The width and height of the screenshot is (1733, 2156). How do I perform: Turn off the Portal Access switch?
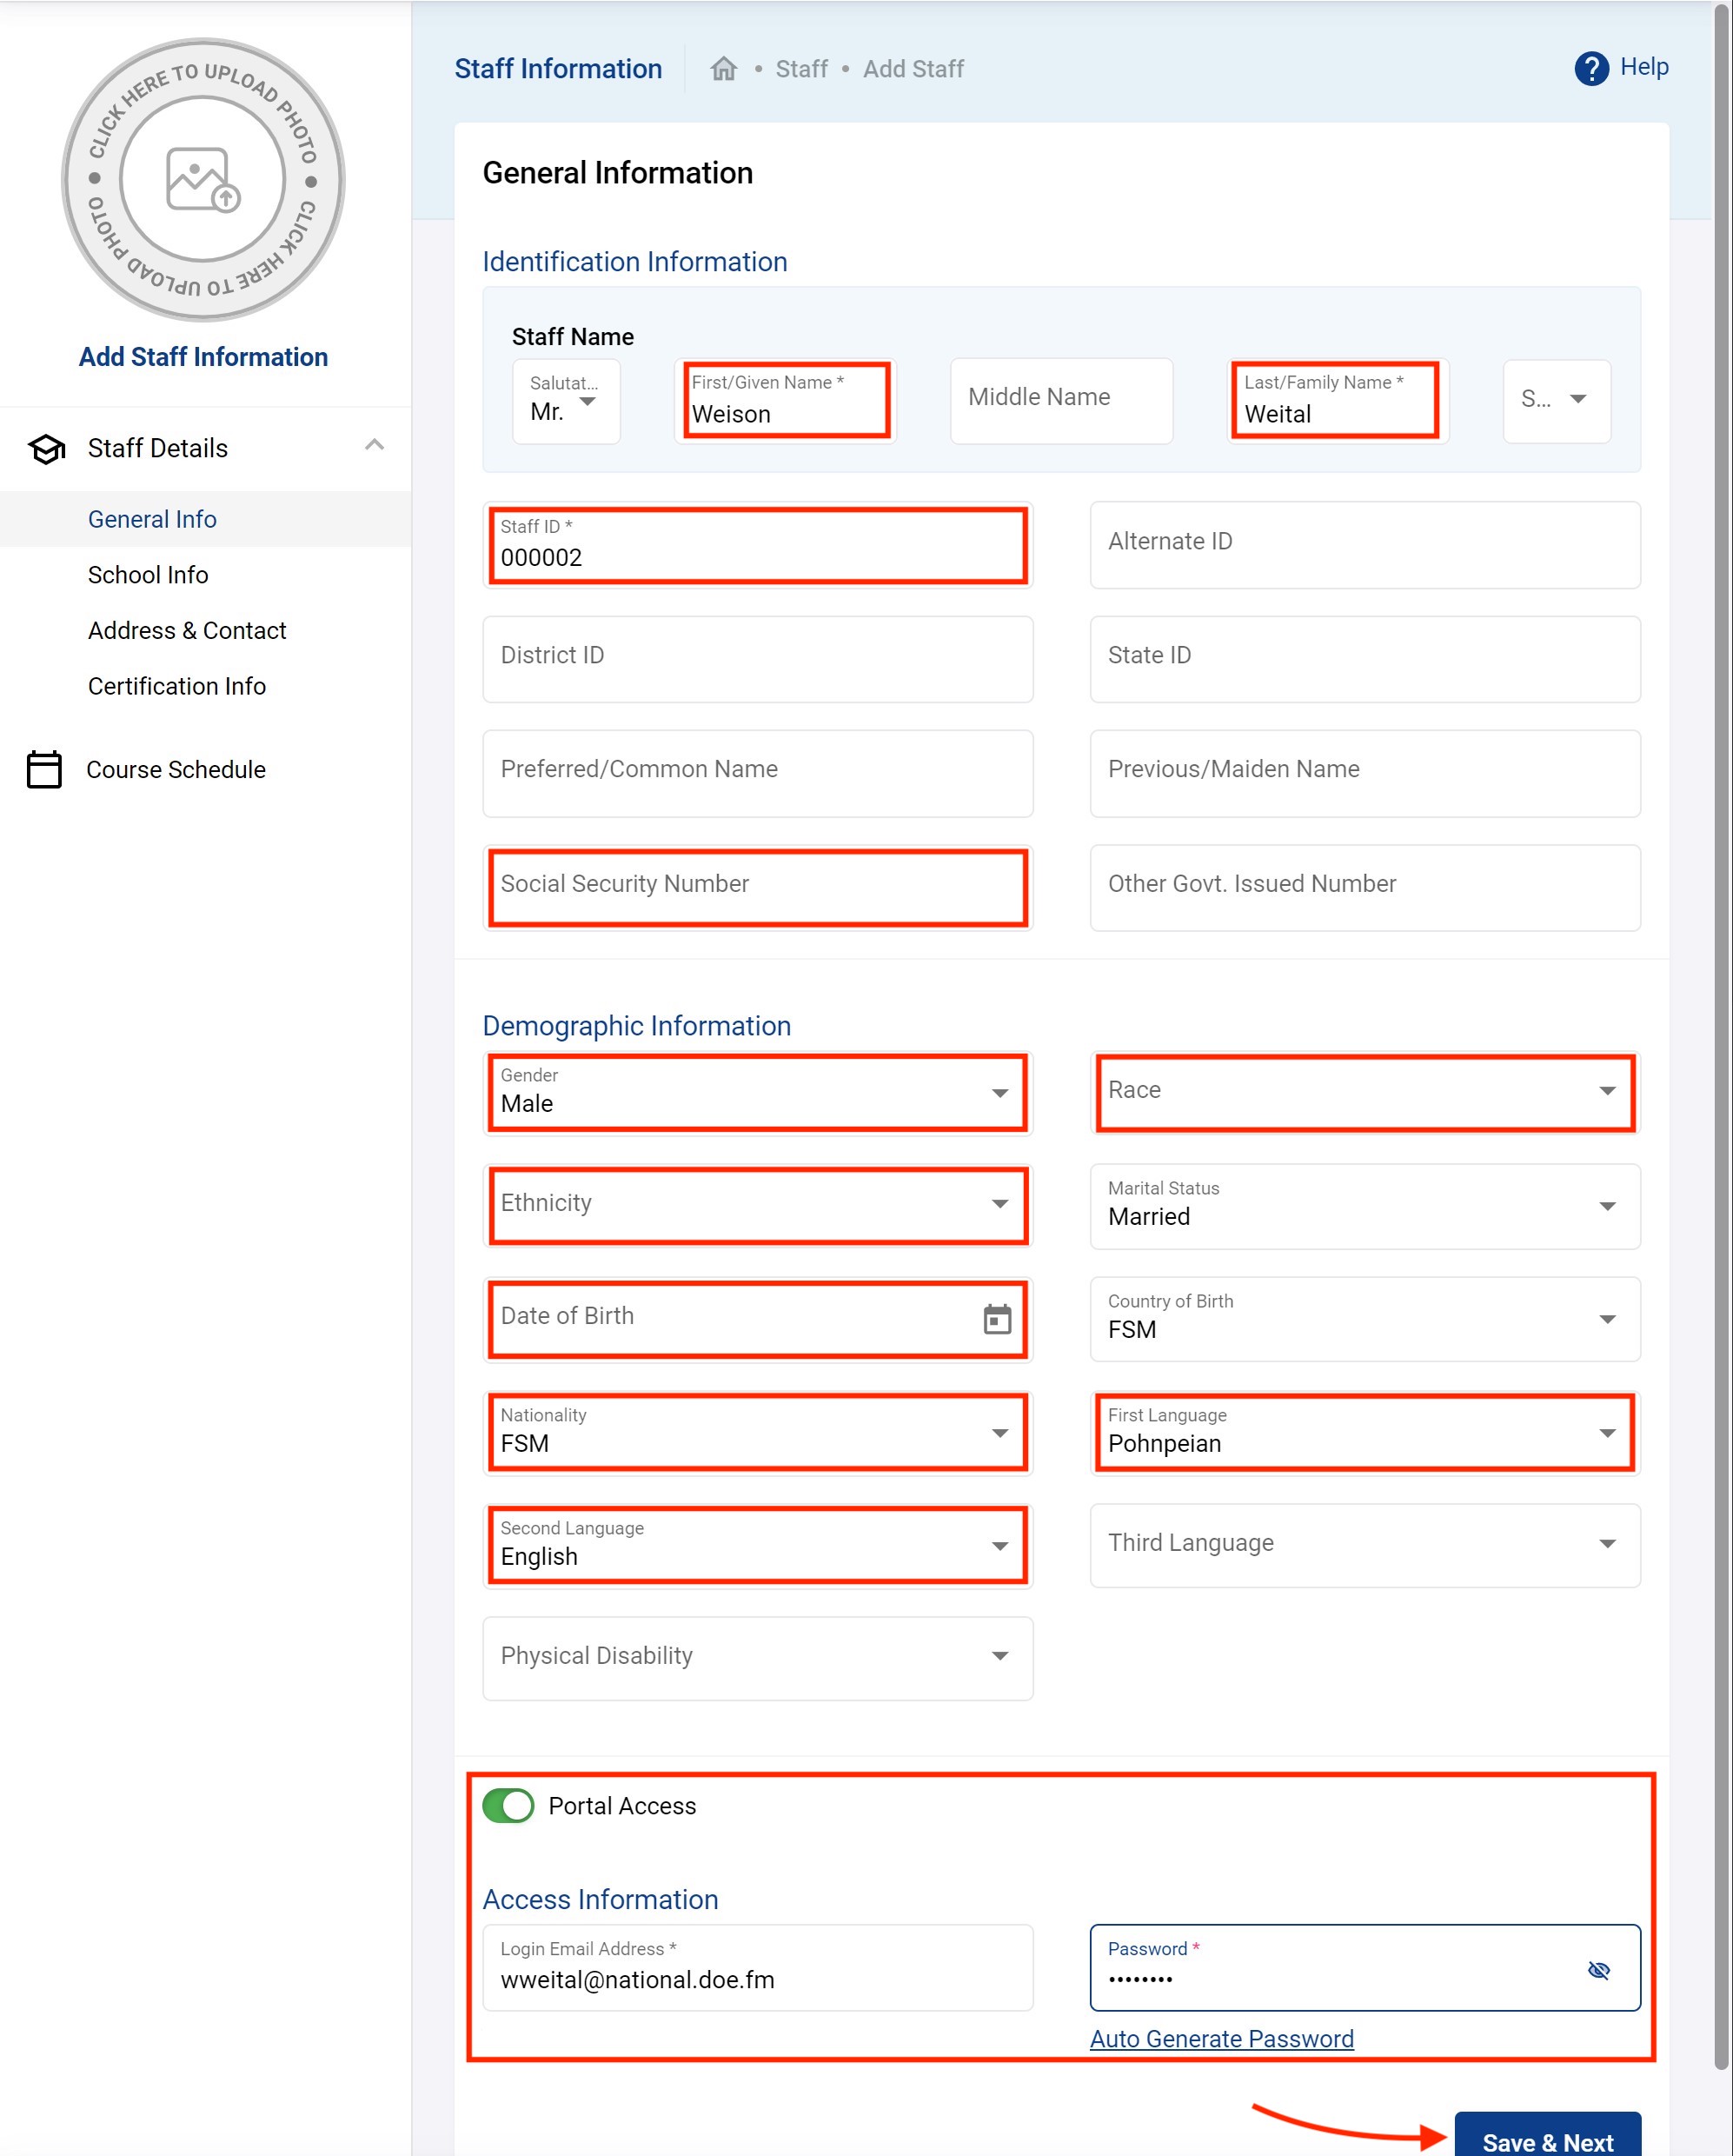508,1805
